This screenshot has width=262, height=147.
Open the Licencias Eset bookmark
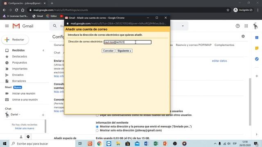[x=16, y=16]
